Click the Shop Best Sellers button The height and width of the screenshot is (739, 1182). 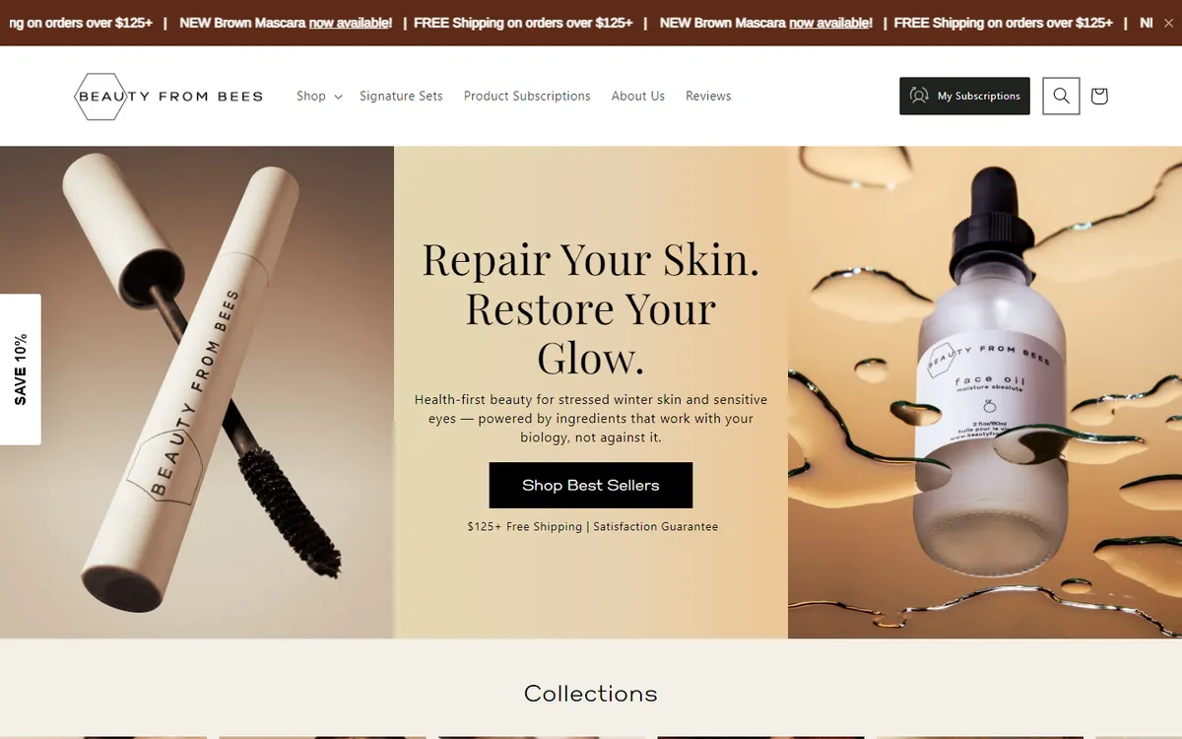[x=591, y=485]
